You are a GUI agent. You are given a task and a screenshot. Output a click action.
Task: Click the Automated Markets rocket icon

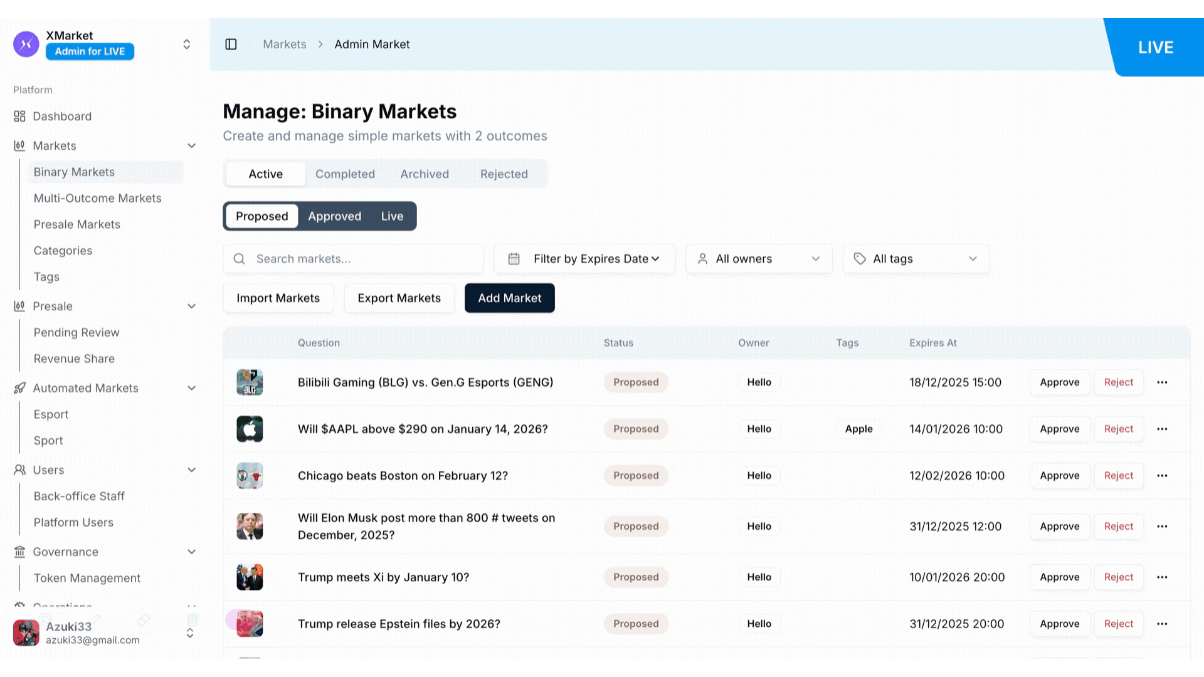point(19,388)
